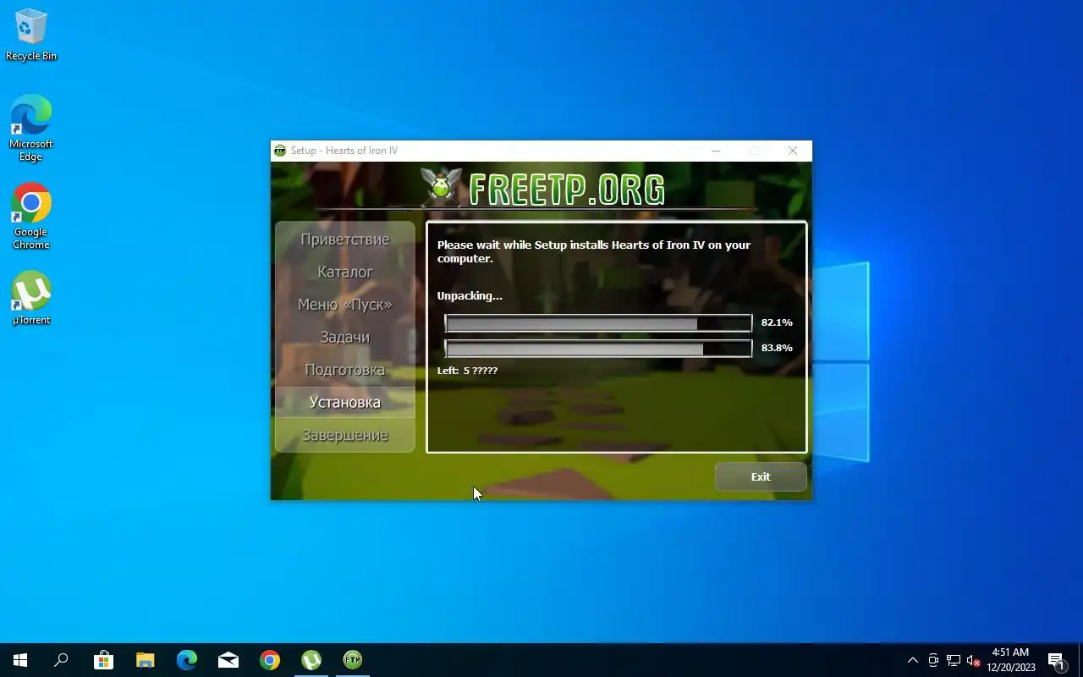Click the 'Left: 5 ?????' text
This screenshot has height=677, width=1083.
click(467, 371)
